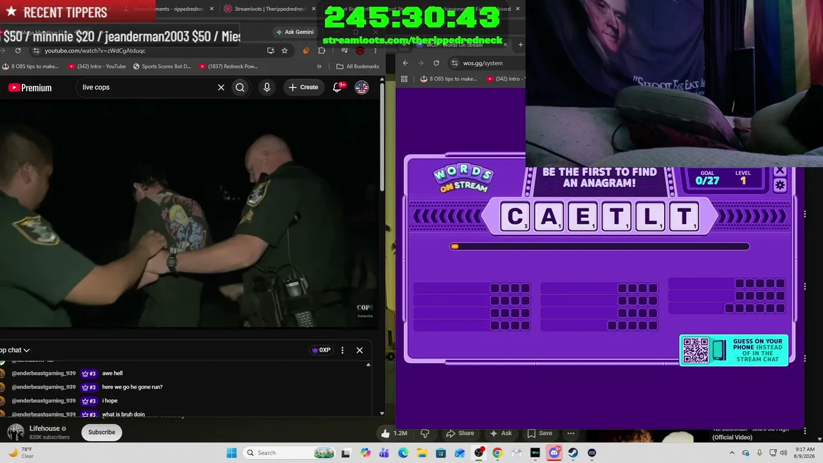Click the 0XP crown badge in chat

pyautogui.click(x=321, y=350)
